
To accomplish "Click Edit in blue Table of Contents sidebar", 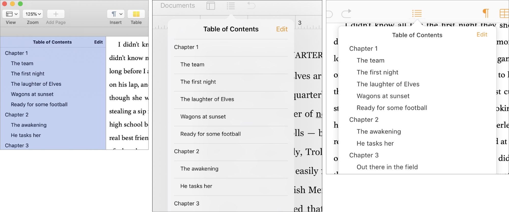I will pos(98,42).
